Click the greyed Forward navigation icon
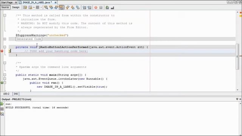 [x=37, y=8]
